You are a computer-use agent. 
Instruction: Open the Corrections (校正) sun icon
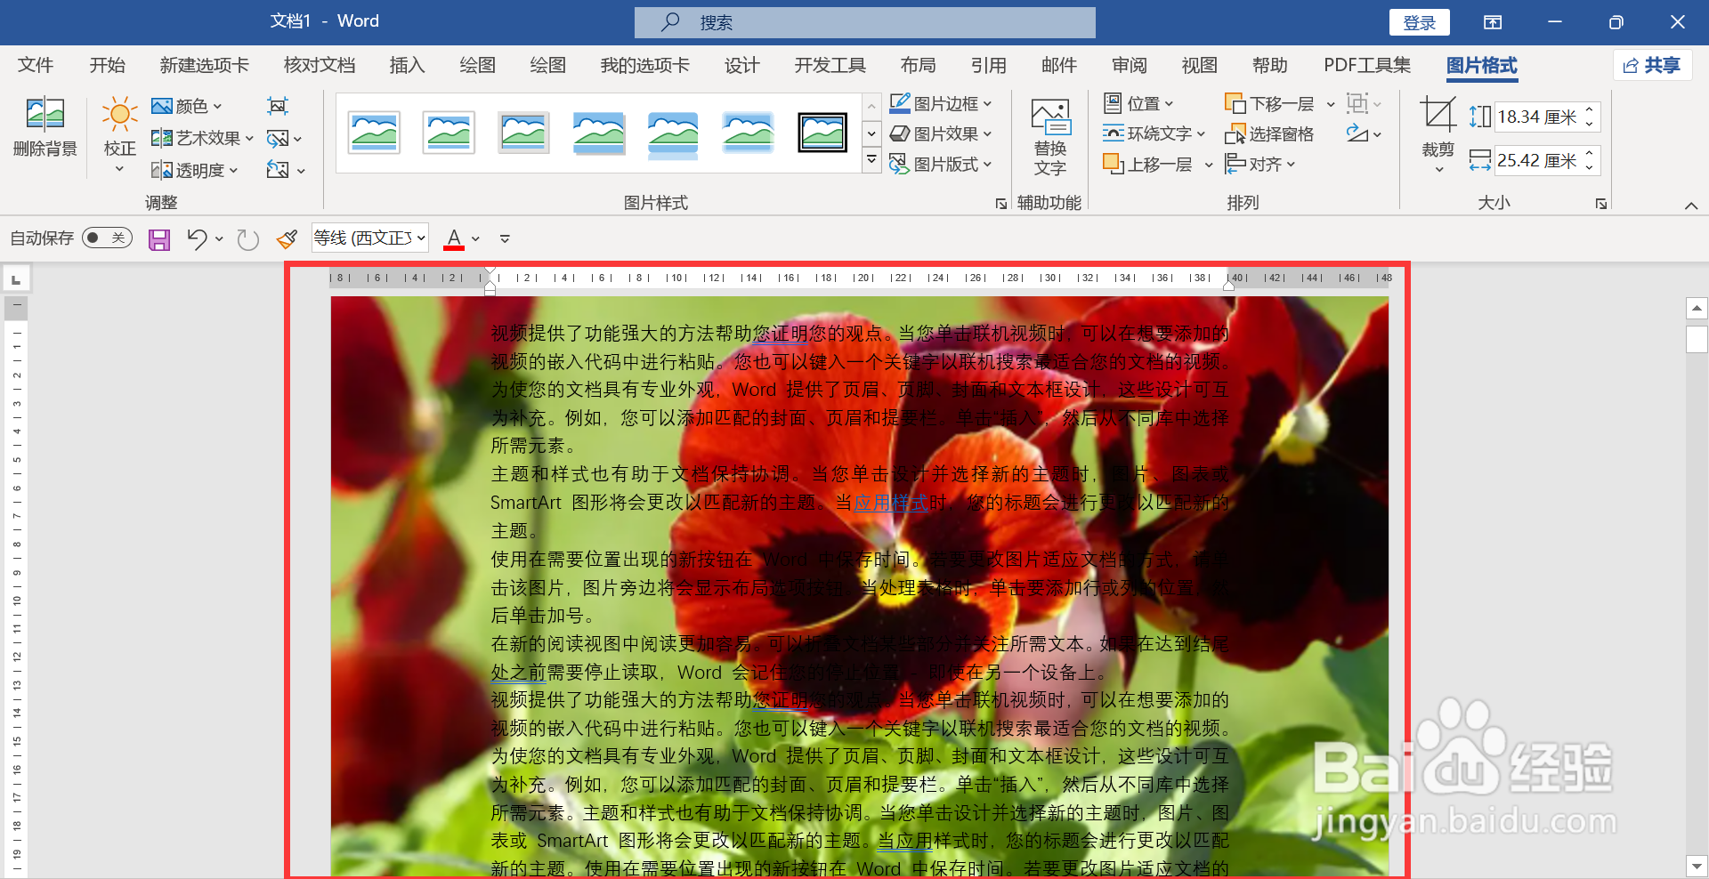(x=119, y=114)
